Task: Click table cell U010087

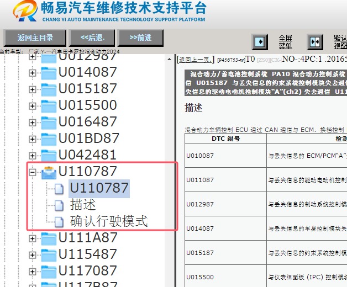Action: click(x=225, y=156)
